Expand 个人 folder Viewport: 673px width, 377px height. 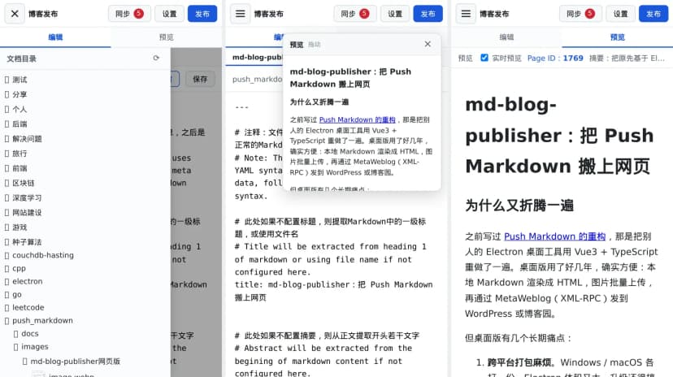tap(20, 109)
